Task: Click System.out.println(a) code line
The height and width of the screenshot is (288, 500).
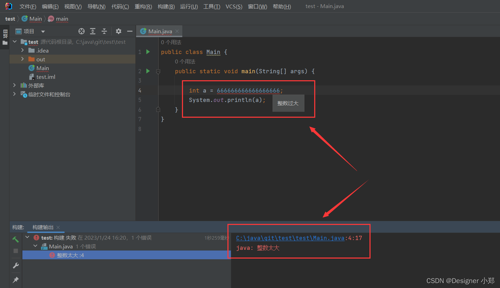Action: click(227, 100)
